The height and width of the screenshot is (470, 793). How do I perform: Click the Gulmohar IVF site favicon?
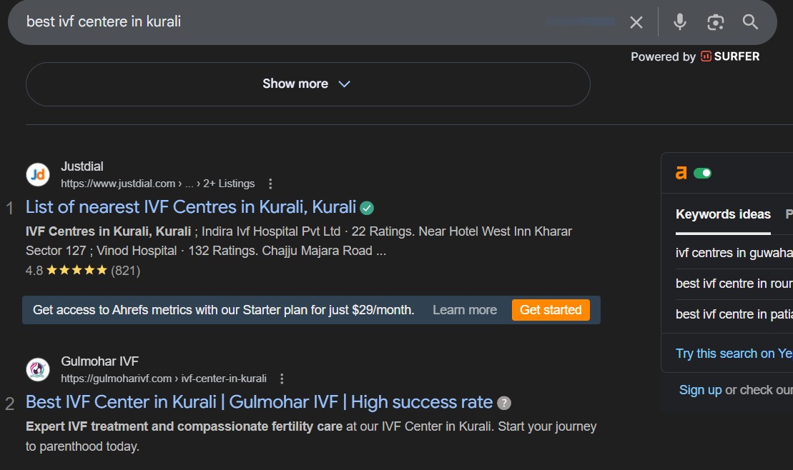[38, 369]
